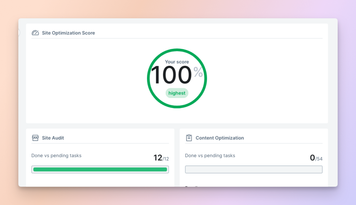Click the speedometer icon beside Site Optimization Score

point(35,33)
